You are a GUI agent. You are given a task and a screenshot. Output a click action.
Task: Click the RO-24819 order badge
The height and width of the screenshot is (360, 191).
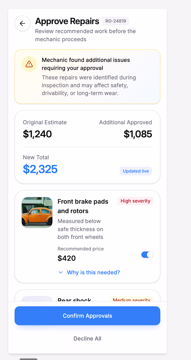[116, 21]
